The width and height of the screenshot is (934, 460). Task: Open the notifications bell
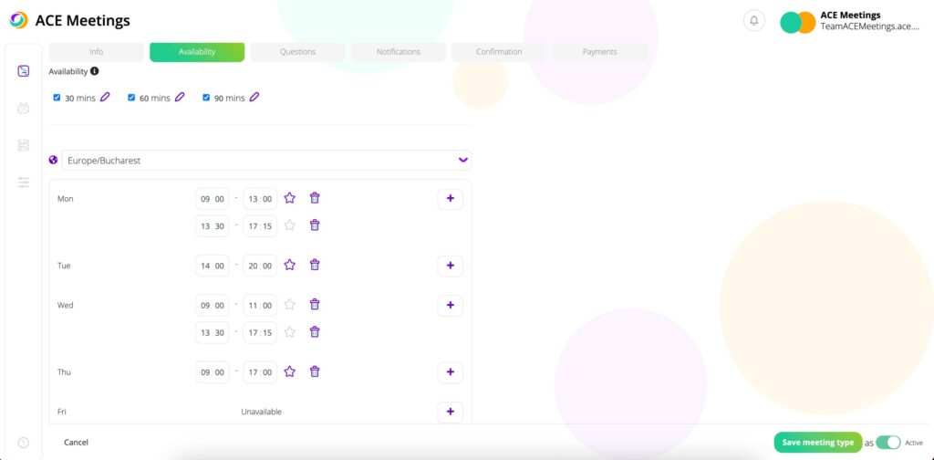tap(753, 21)
